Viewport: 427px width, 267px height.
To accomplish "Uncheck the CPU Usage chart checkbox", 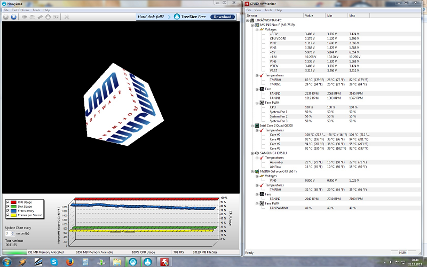I will 7,202.
